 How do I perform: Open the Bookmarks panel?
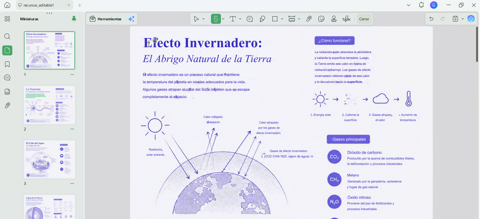[x=7, y=64]
